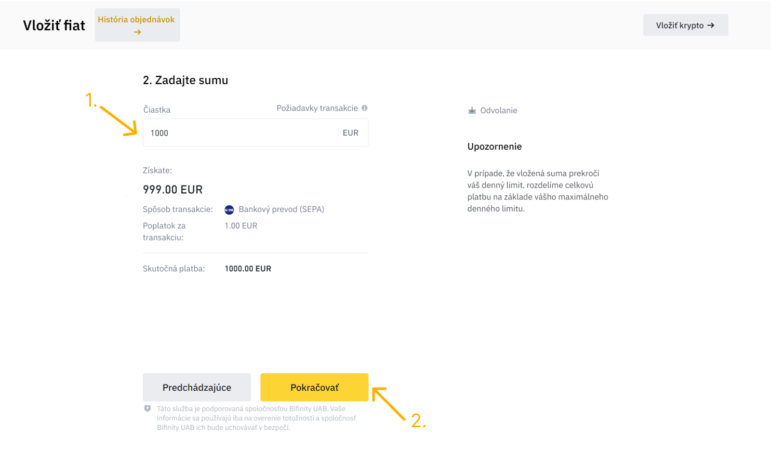
Task: Click the 1000.00 EUR Skutočná platba value
Action: point(248,269)
